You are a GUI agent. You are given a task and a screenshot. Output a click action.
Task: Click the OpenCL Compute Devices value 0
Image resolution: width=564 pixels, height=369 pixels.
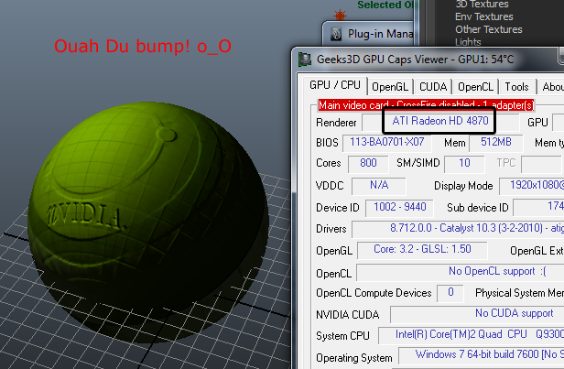450,293
